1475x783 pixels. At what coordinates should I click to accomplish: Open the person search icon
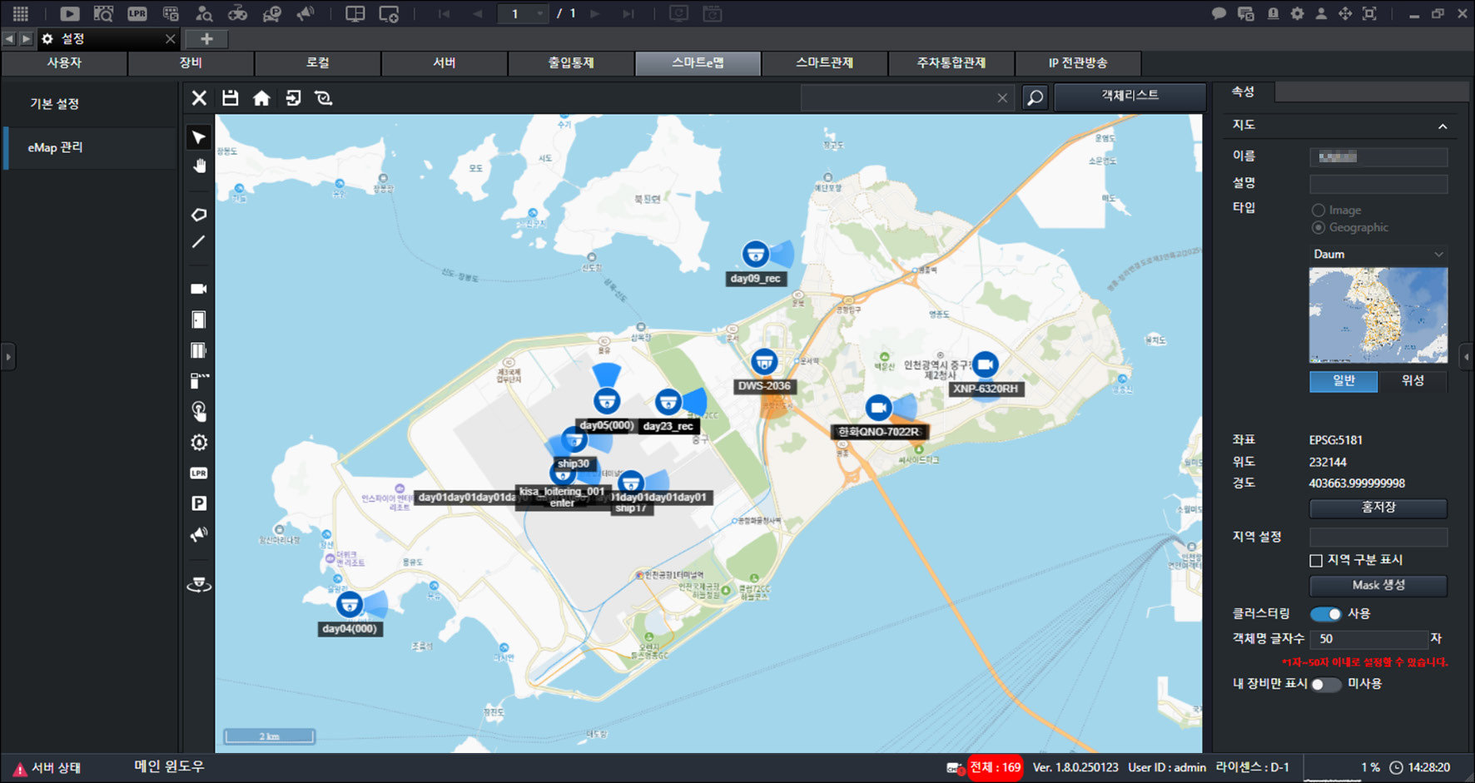pyautogui.click(x=204, y=13)
